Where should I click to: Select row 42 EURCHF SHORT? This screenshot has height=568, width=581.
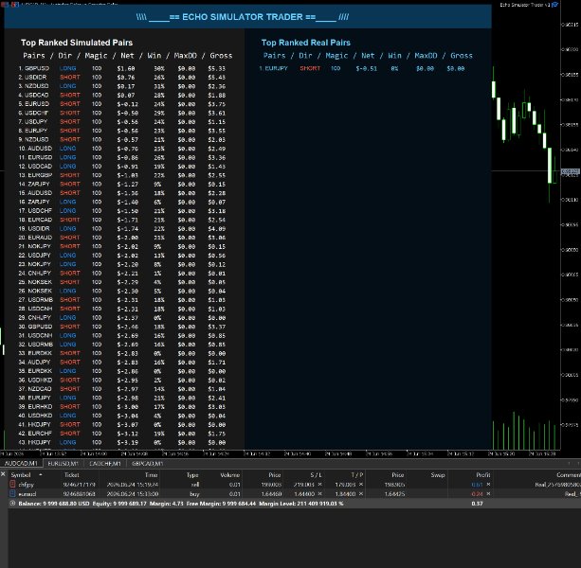tap(122, 434)
